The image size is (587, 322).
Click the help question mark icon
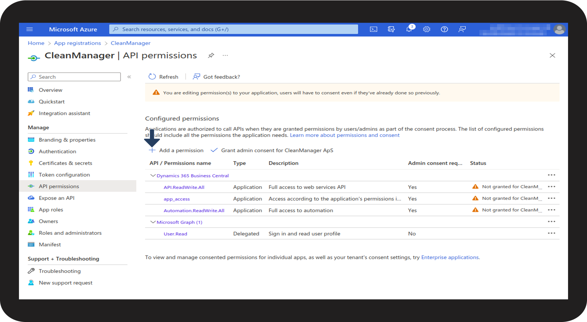tap(444, 29)
